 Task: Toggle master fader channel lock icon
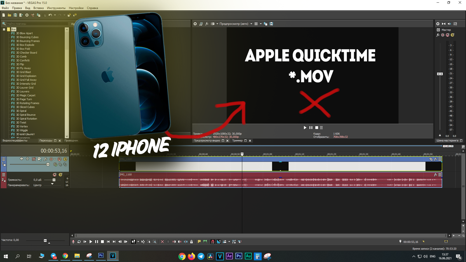(x=440, y=135)
